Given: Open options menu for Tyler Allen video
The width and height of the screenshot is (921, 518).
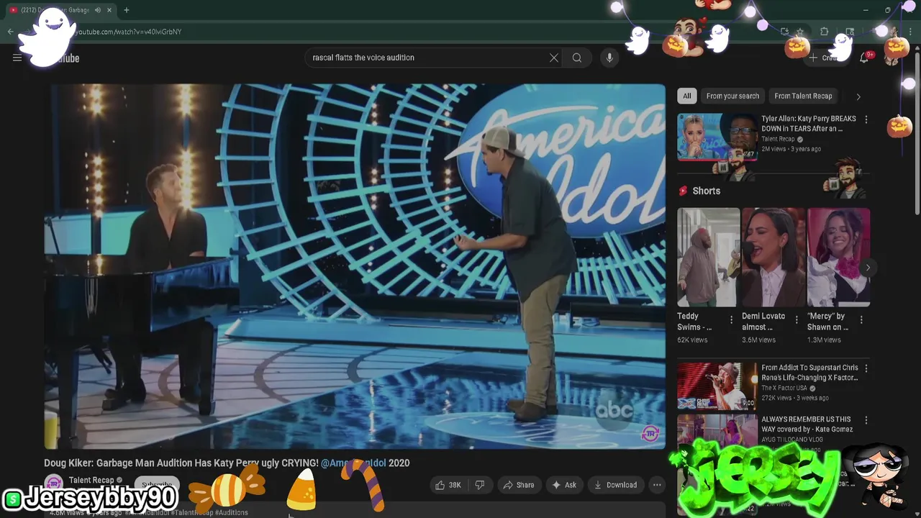Looking at the screenshot, I should [866, 119].
